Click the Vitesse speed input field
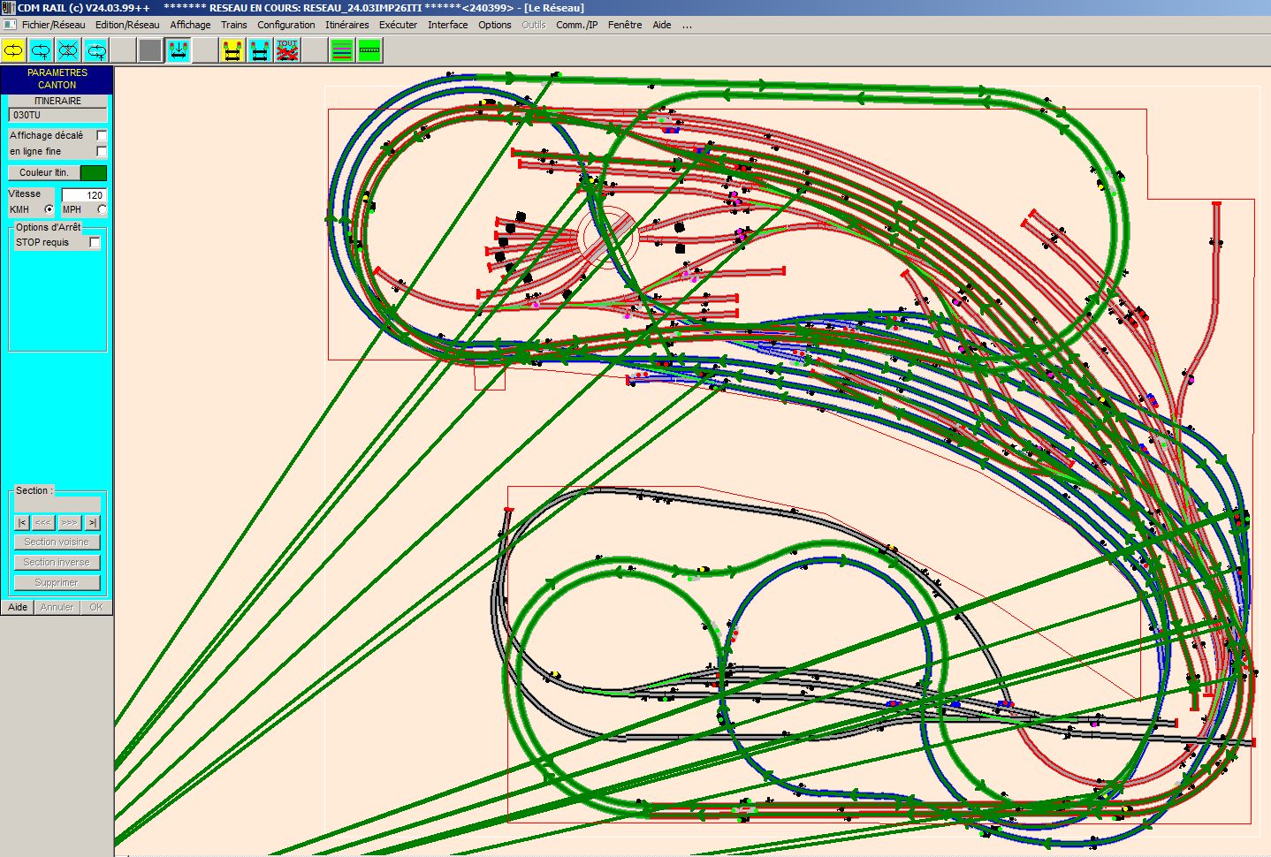 (84, 194)
